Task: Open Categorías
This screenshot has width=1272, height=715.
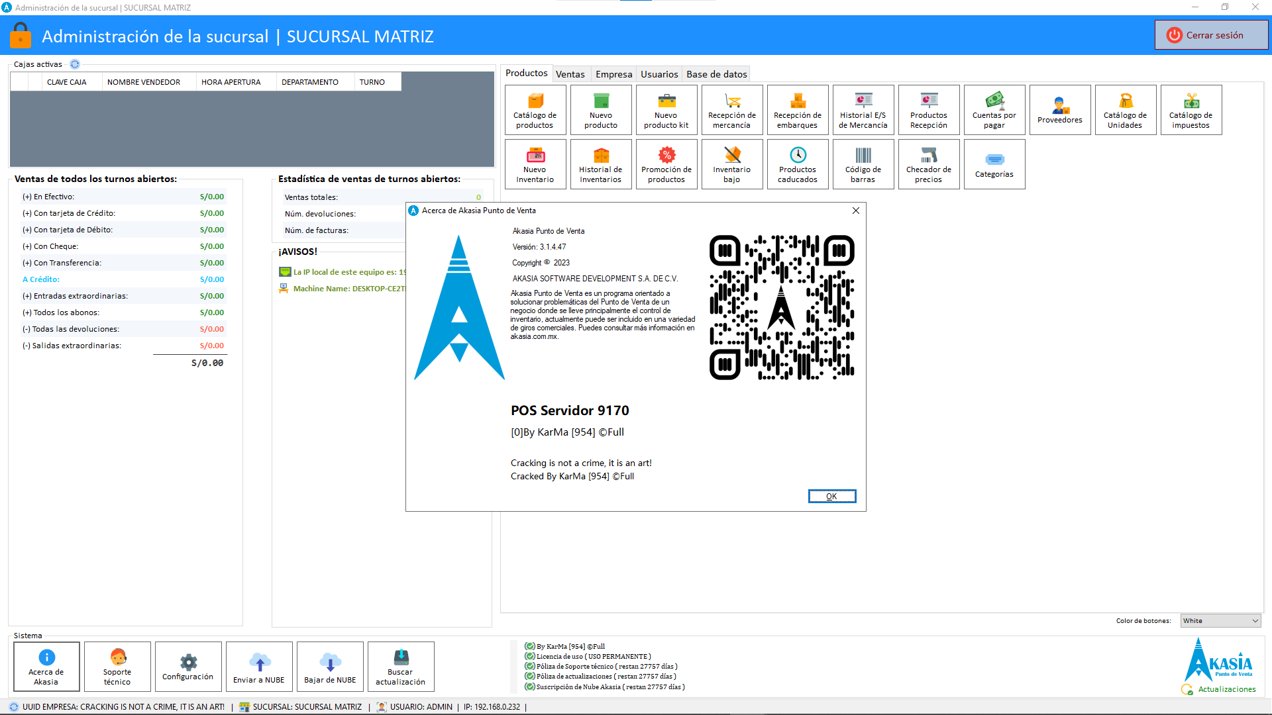Action: coord(994,164)
